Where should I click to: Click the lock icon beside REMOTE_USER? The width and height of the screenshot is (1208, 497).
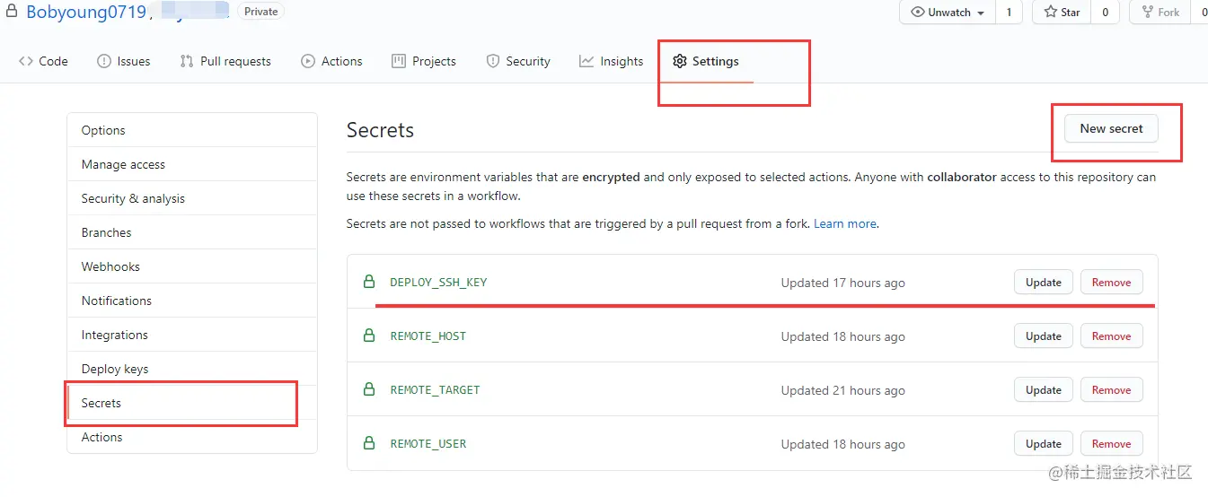(x=368, y=444)
